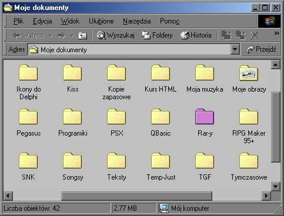Click the Wstecz back button
The image size is (284, 216).
click(29, 36)
